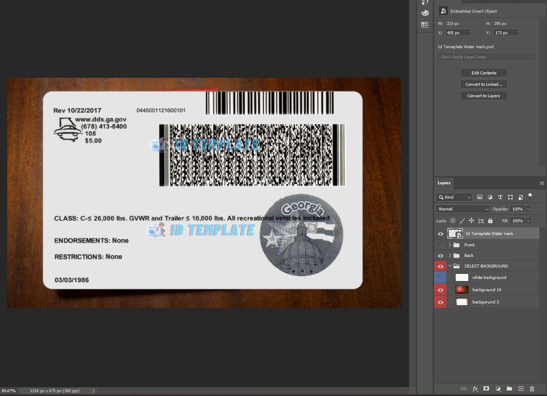Viewport: 547px width, 396px height.
Task: Hide the background 14 layer
Action: (440, 290)
